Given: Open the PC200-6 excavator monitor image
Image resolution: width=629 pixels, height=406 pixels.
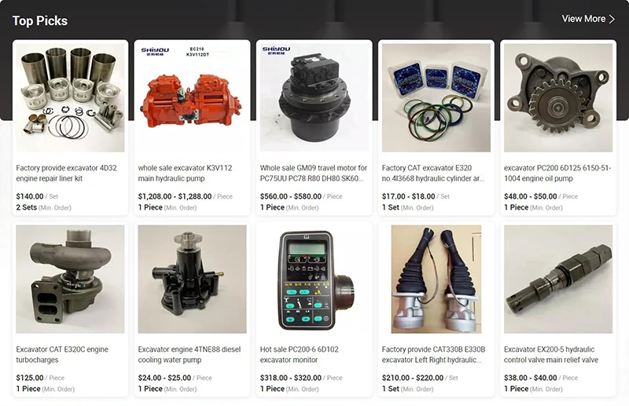Looking at the screenshot, I should (314, 279).
